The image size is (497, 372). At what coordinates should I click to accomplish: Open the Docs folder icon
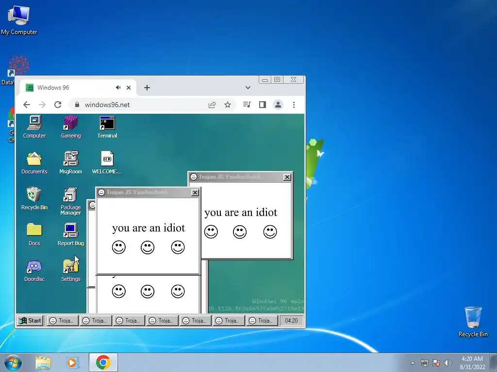[x=34, y=234]
